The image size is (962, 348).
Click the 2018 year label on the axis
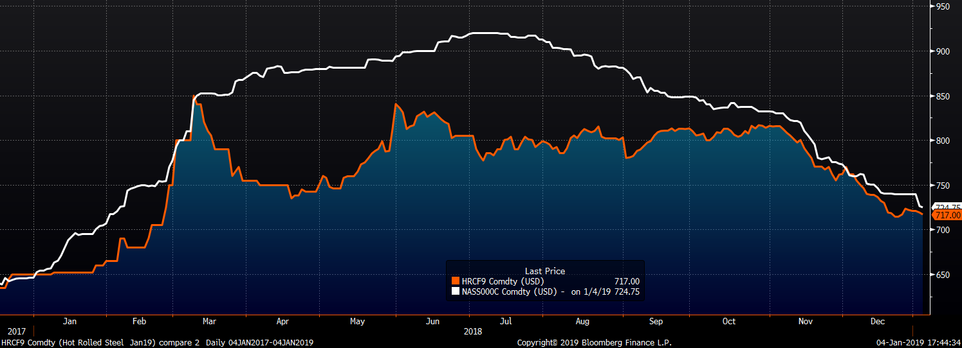(x=472, y=331)
